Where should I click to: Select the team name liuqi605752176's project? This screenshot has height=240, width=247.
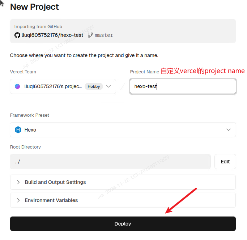tap(53, 86)
